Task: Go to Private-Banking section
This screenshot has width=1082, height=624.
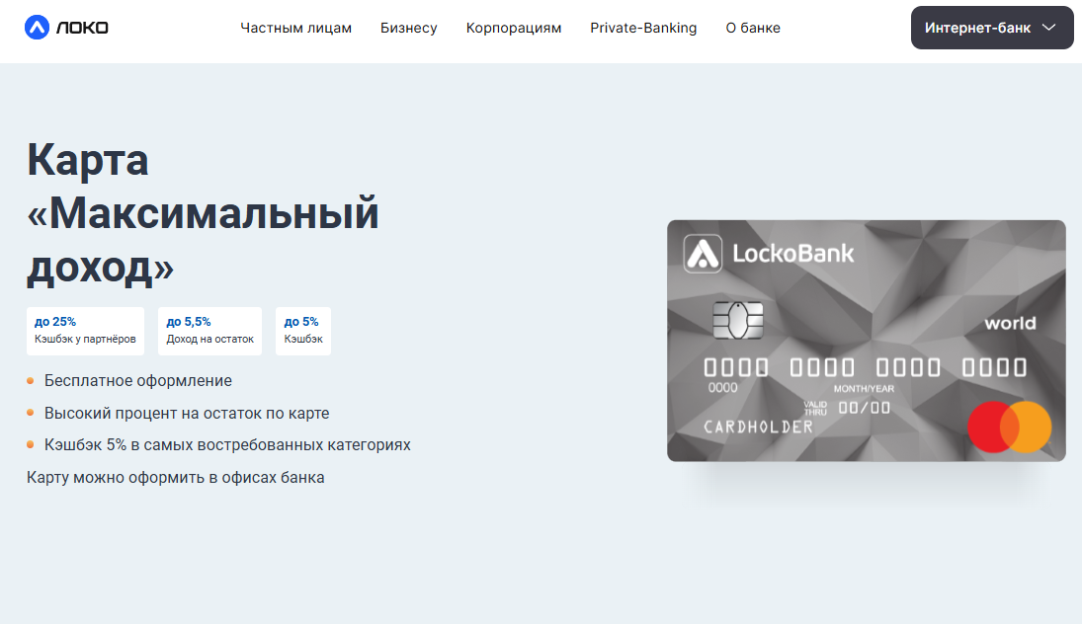Action: click(643, 29)
